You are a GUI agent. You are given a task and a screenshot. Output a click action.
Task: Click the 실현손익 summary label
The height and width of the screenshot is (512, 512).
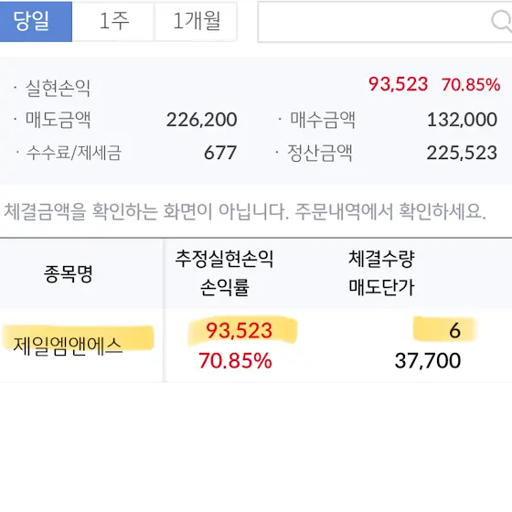(58, 88)
